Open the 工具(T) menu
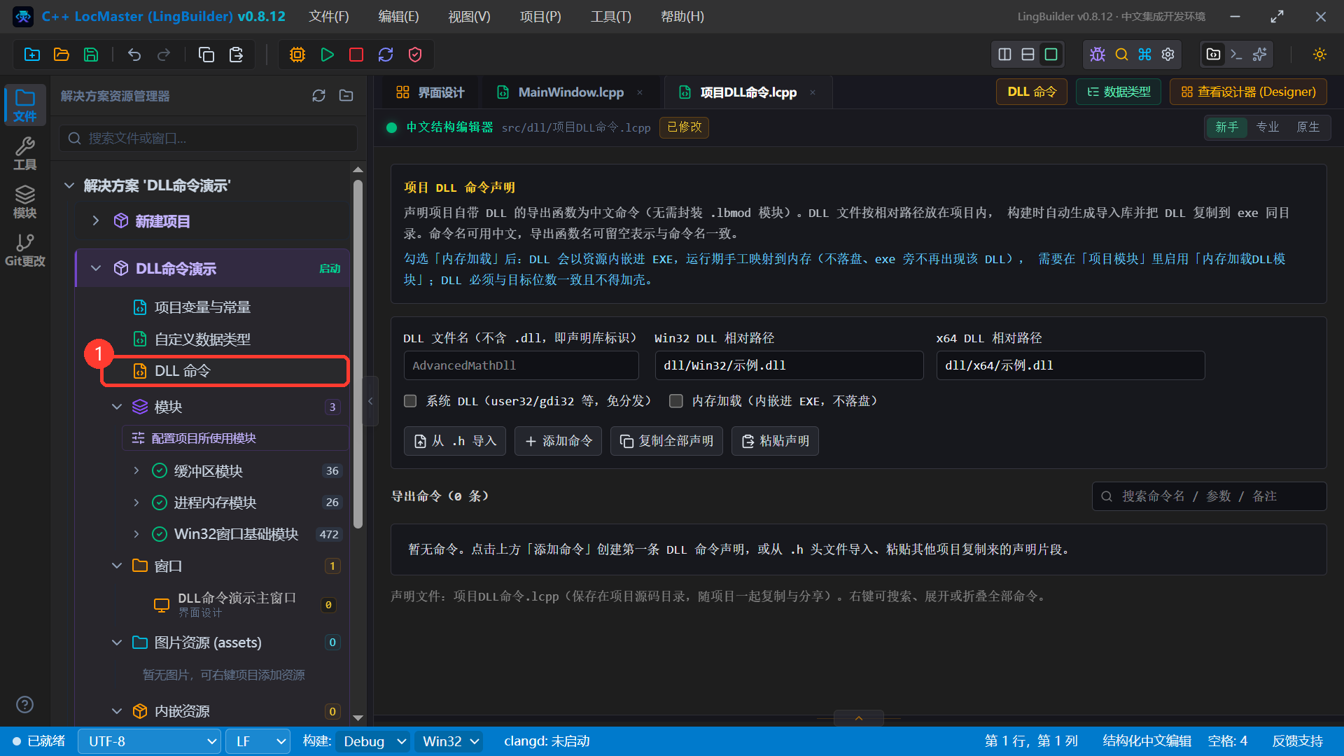 click(x=611, y=16)
